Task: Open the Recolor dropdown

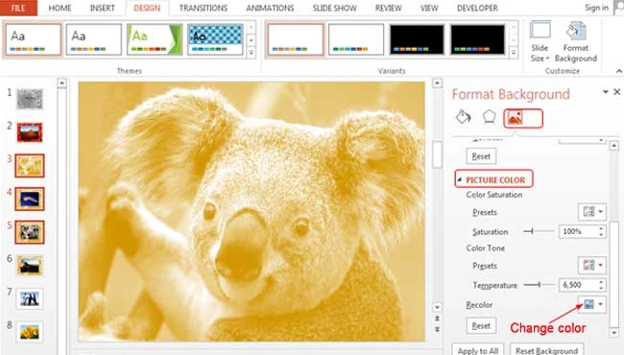Action: click(592, 305)
